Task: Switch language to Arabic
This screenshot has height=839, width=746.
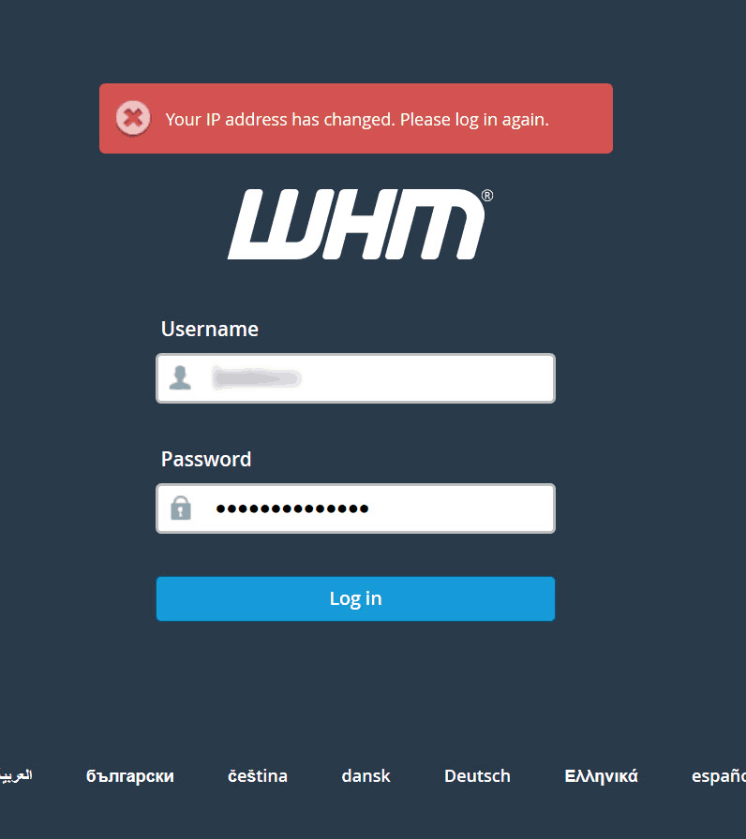Action: point(16,775)
